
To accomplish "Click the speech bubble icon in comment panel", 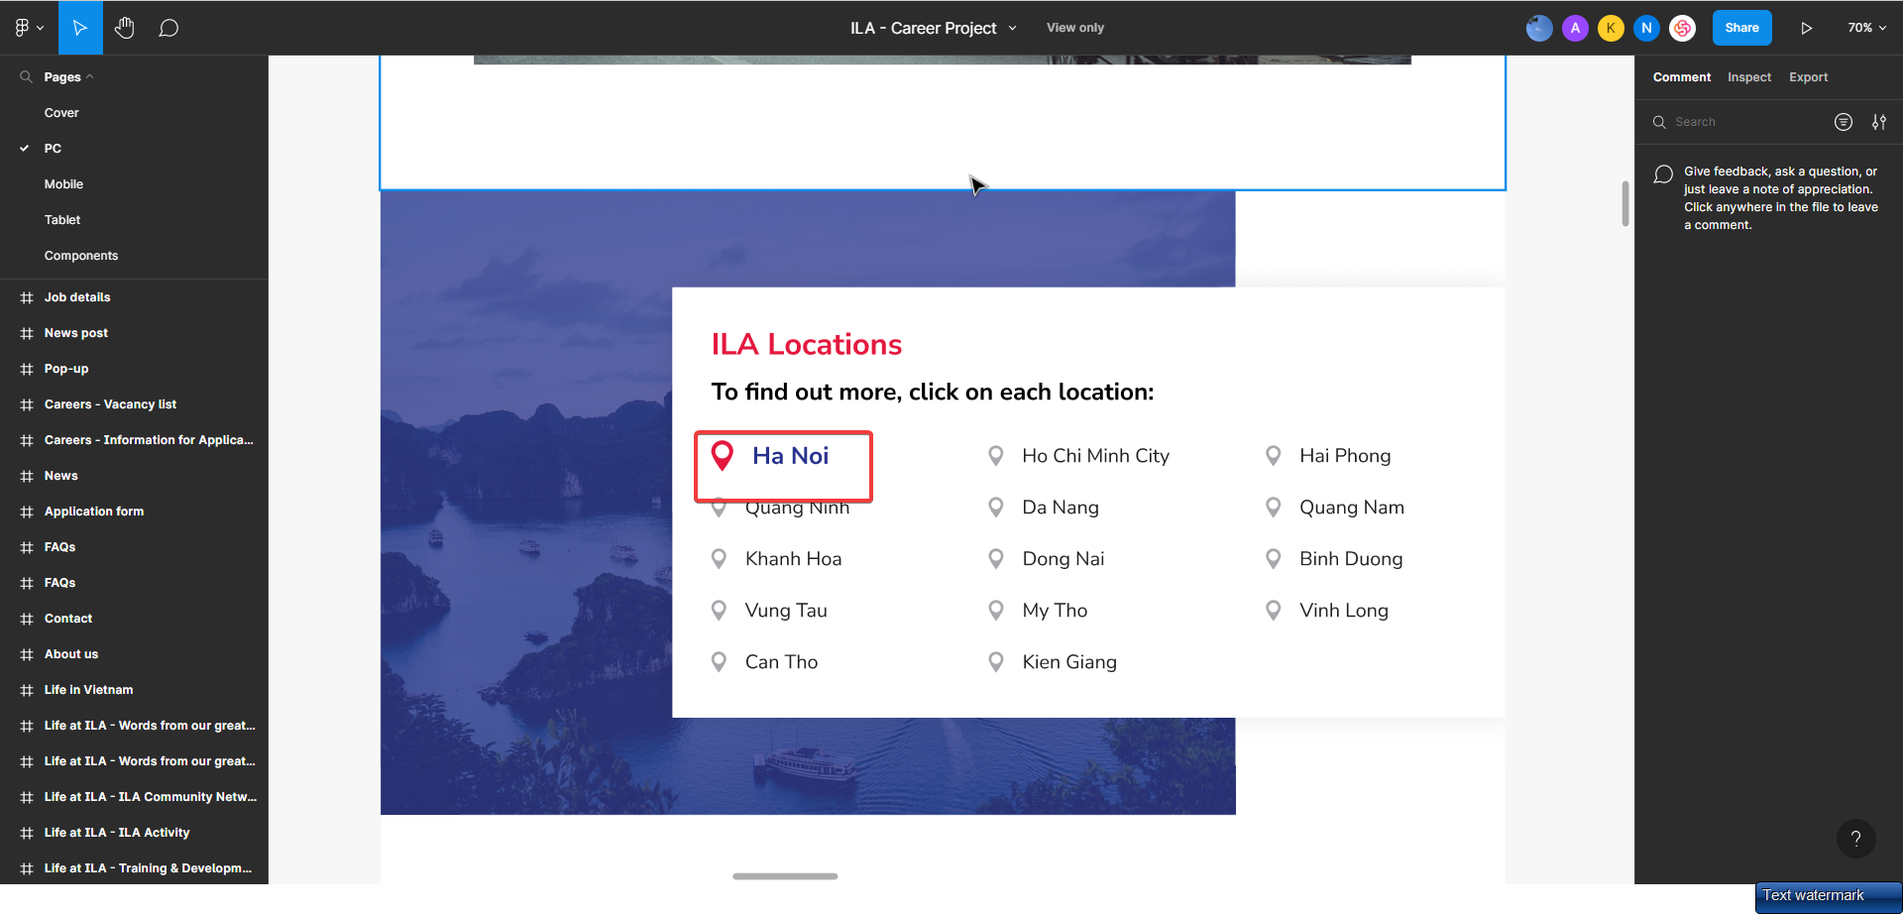I will click(1663, 174).
